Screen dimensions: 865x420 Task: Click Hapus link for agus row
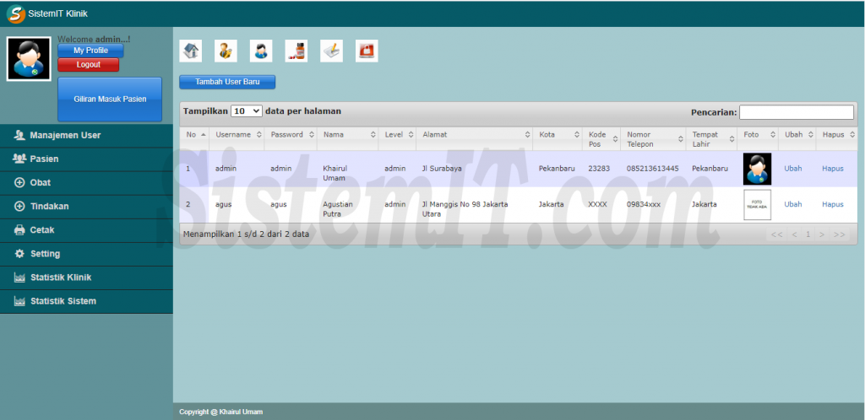pyautogui.click(x=832, y=204)
